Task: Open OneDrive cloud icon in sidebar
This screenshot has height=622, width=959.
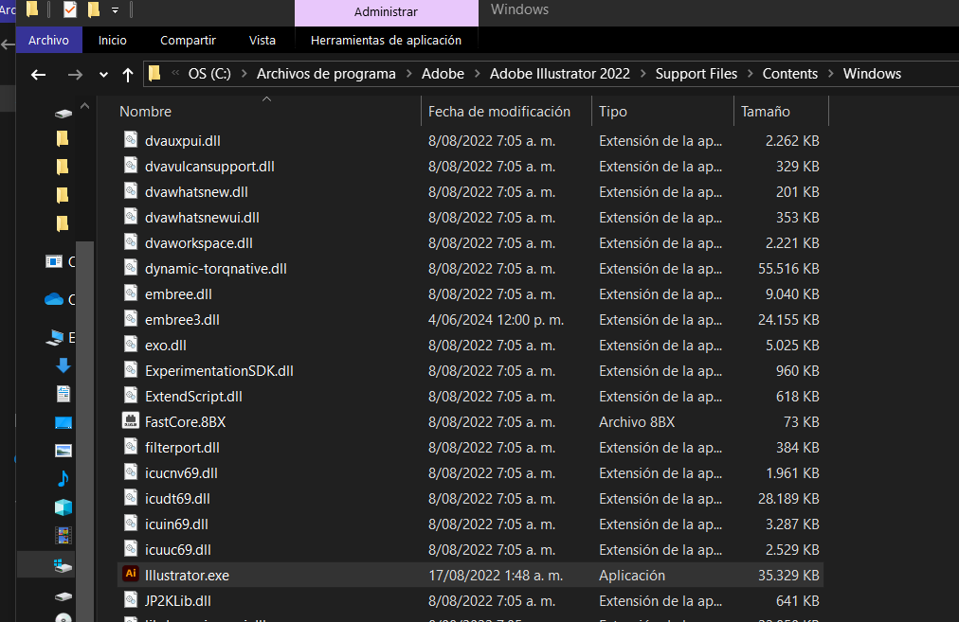Action: (x=54, y=299)
